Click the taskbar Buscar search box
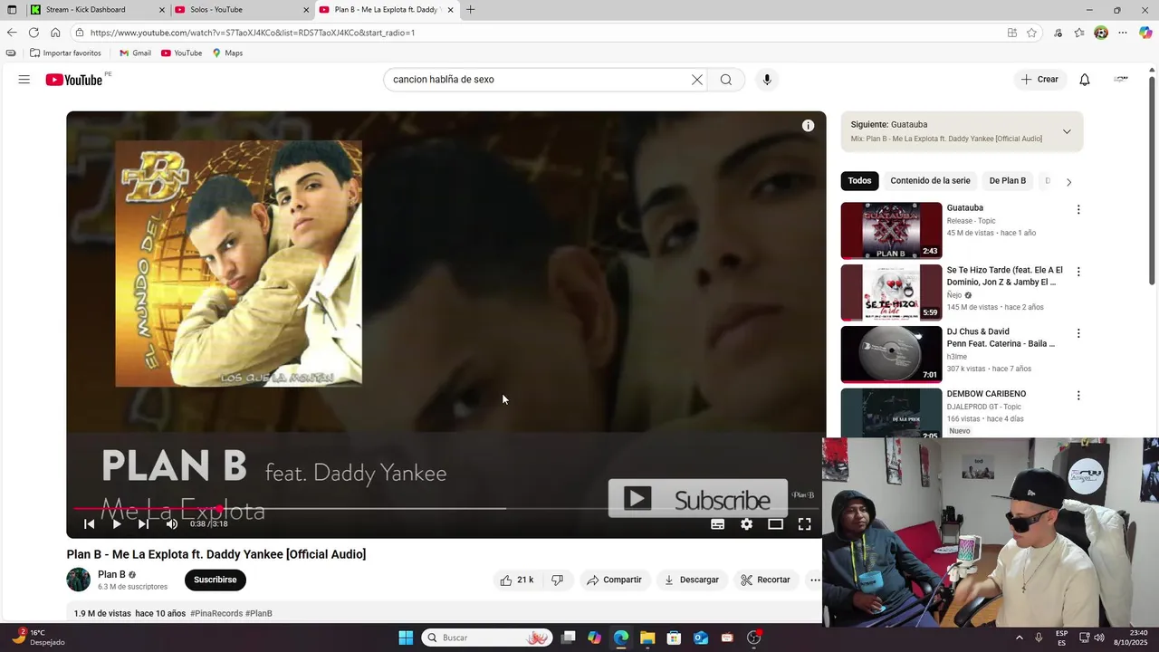The height and width of the screenshot is (652, 1159). 487,638
